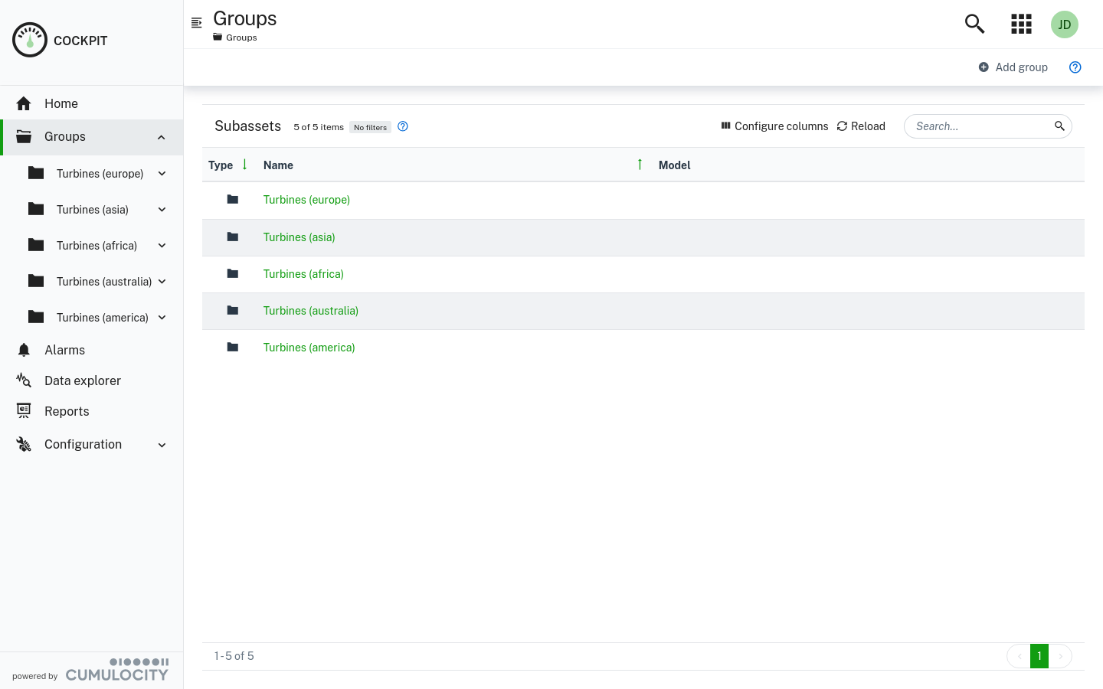Viewport: 1103px width, 689px height.
Task: Click the search icon inside the Search field
Action: (x=1059, y=126)
